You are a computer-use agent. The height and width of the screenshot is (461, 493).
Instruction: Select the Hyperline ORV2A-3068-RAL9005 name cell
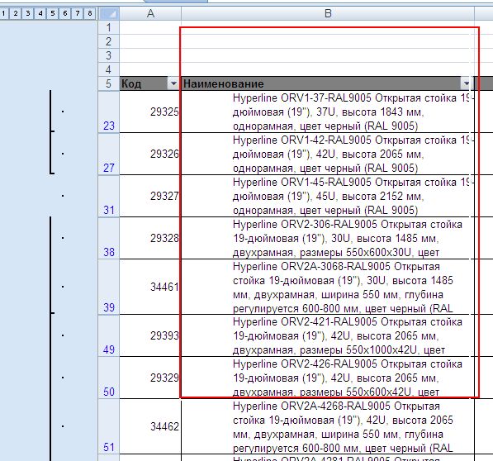328,287
